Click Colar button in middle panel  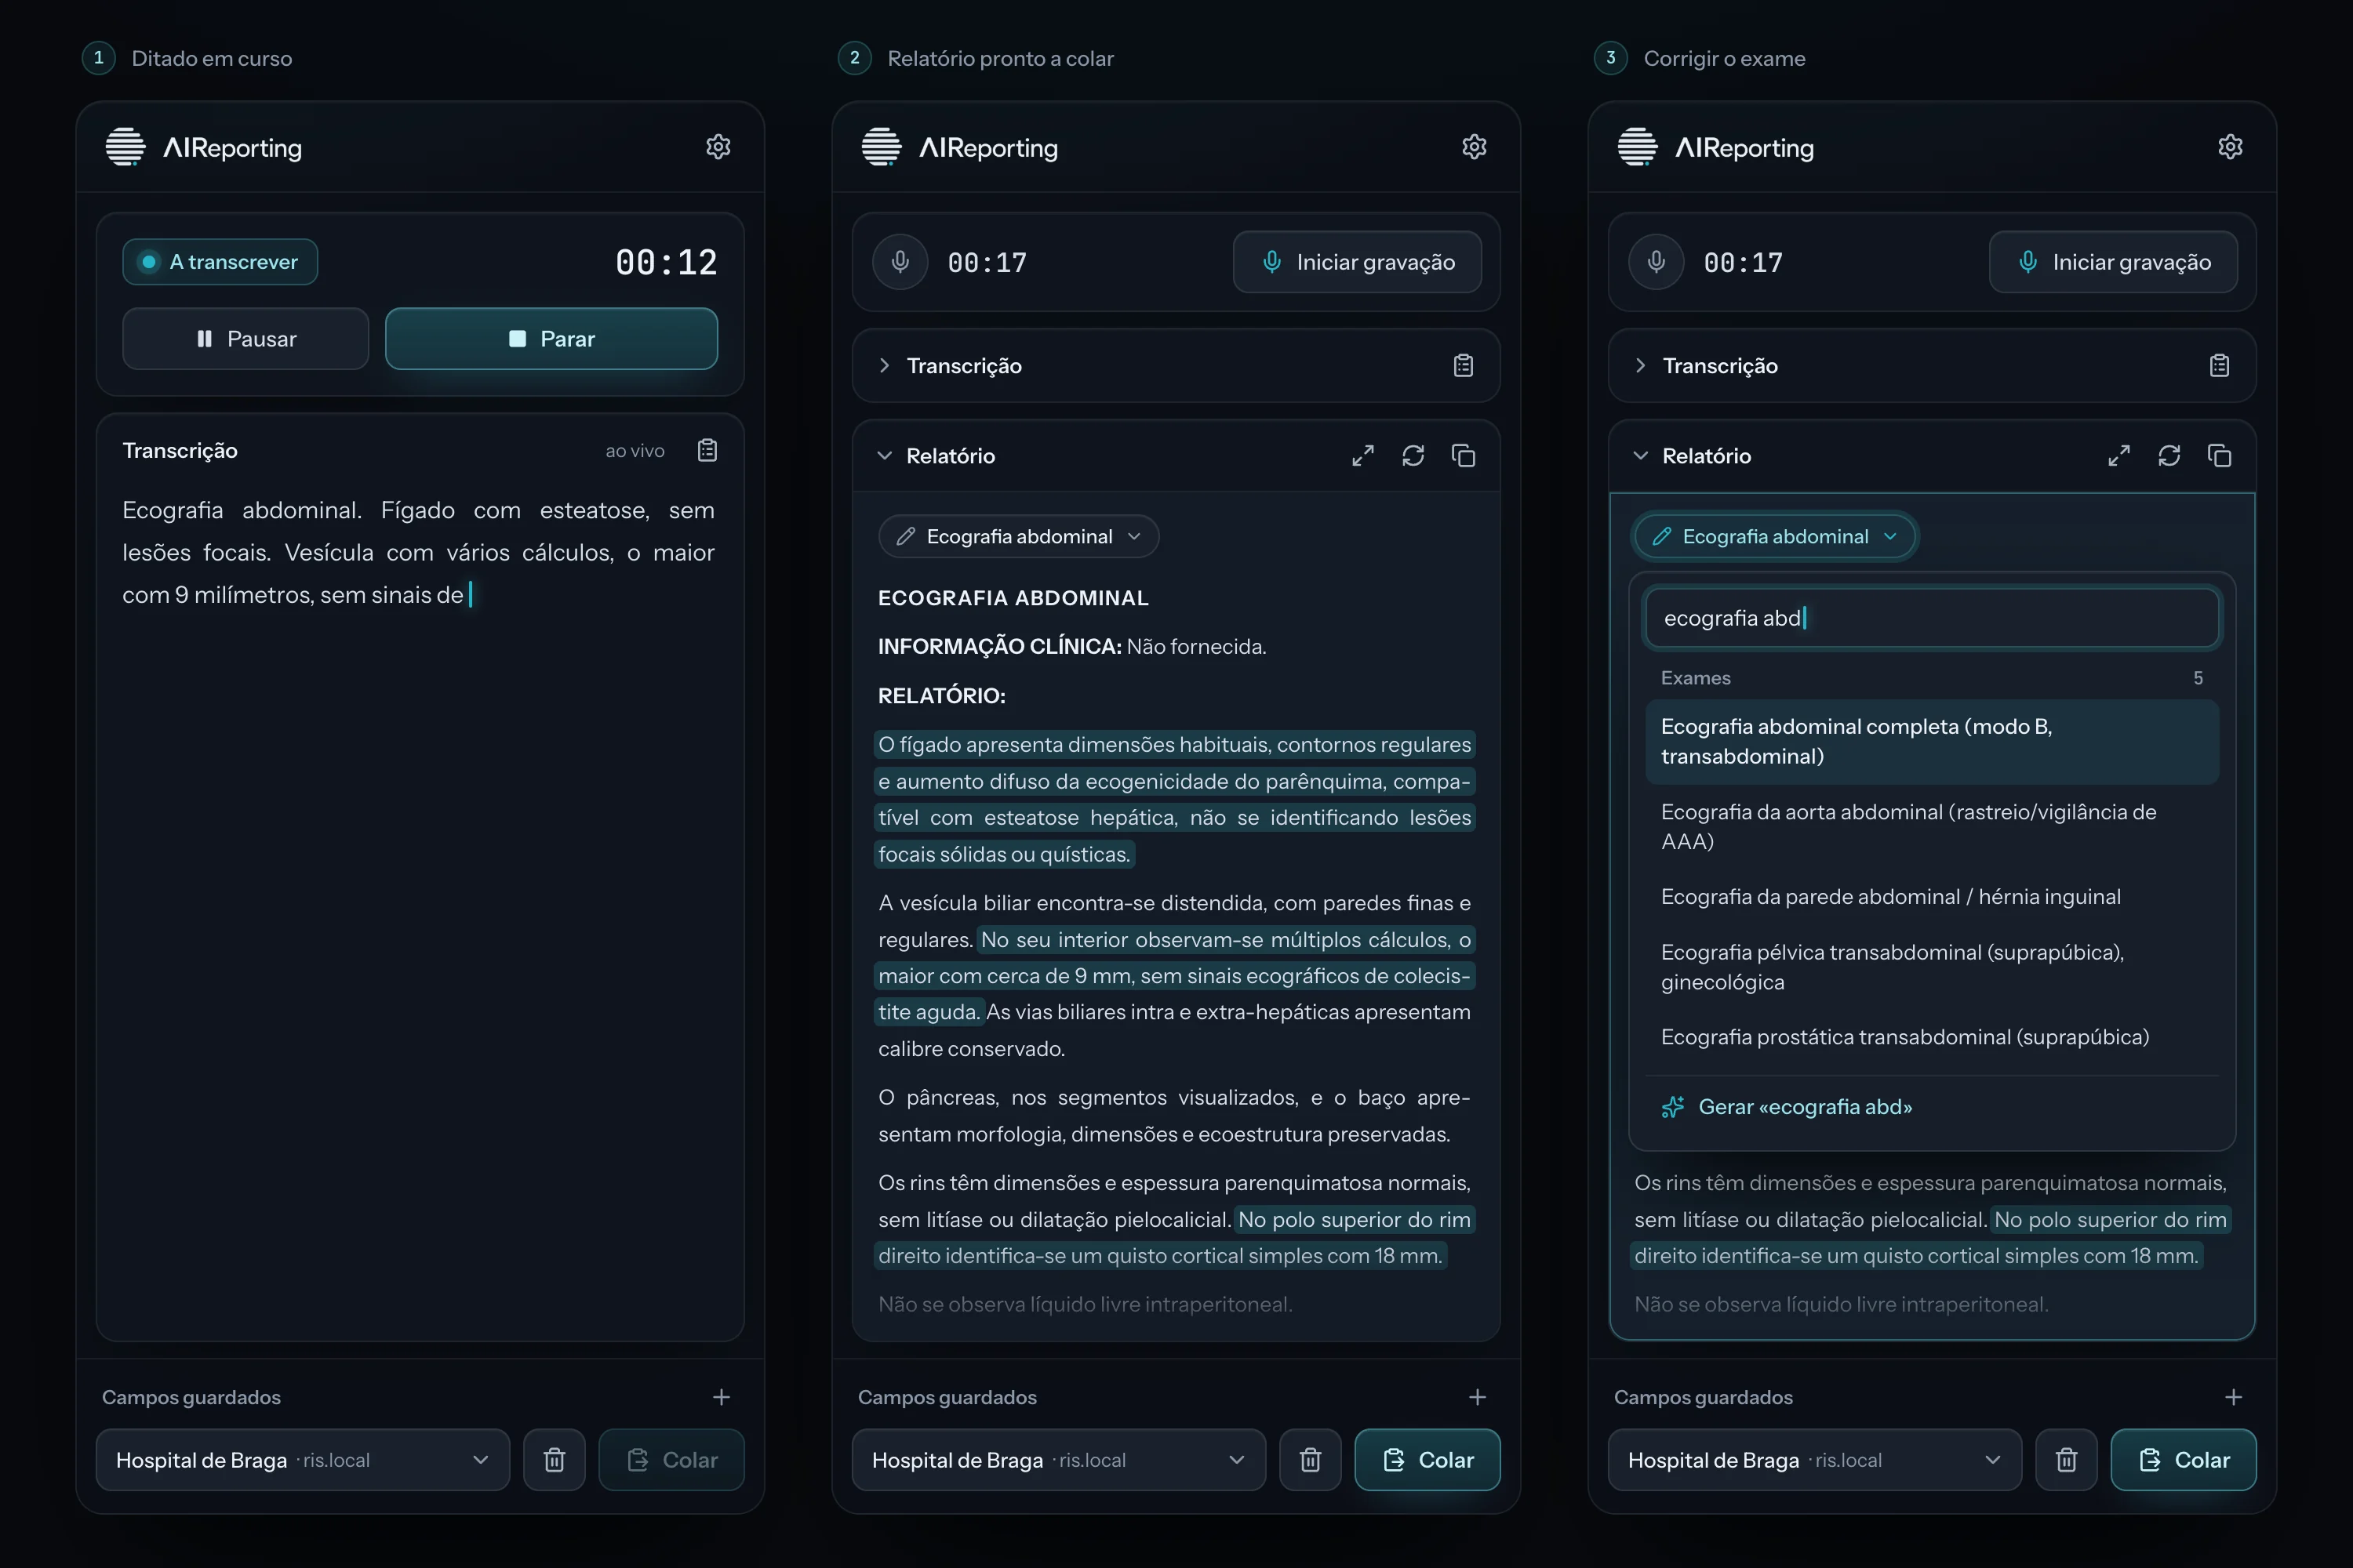tap(1427, 1460)
